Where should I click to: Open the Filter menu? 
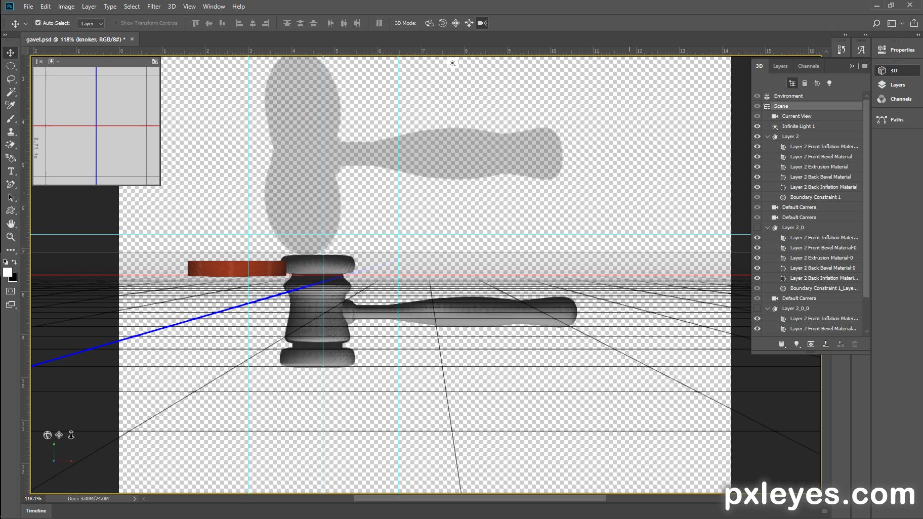[154, 7]
